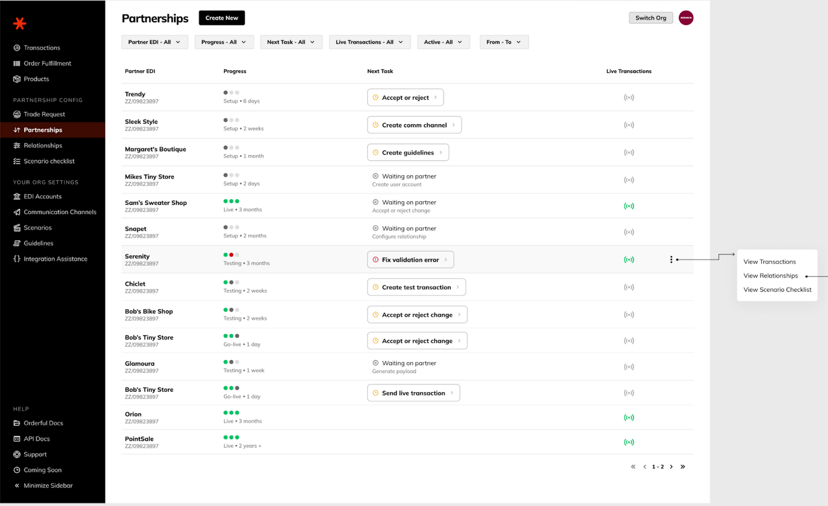Select View Relationships in the context menu
Viewport: 828px width, 506px height.
770,276
